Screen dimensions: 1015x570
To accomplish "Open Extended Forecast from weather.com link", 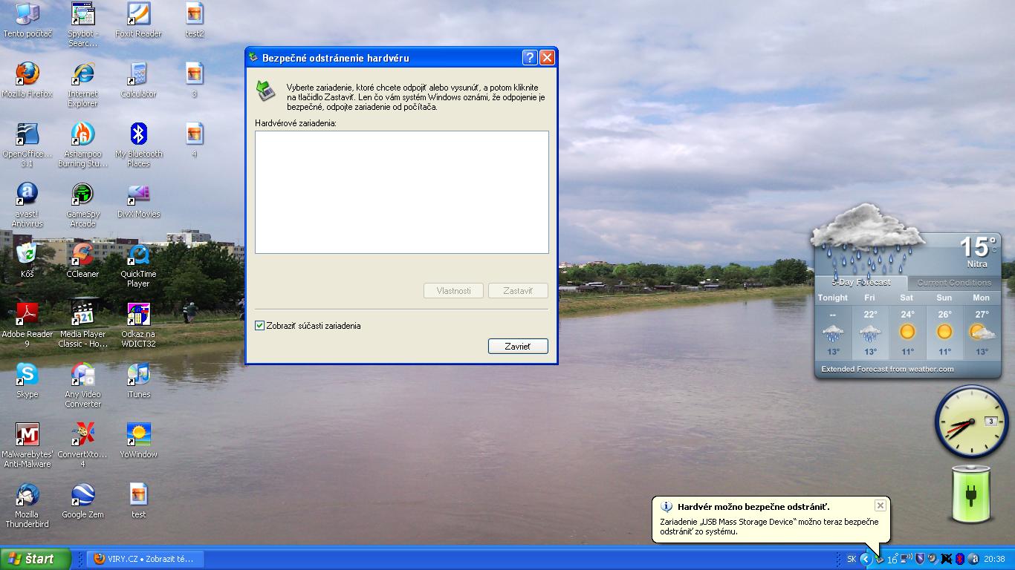I will (887, 369).
